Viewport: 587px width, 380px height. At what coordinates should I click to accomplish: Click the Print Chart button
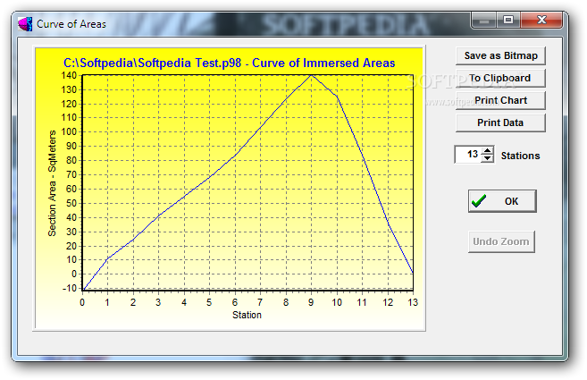[x=500, y=100]
